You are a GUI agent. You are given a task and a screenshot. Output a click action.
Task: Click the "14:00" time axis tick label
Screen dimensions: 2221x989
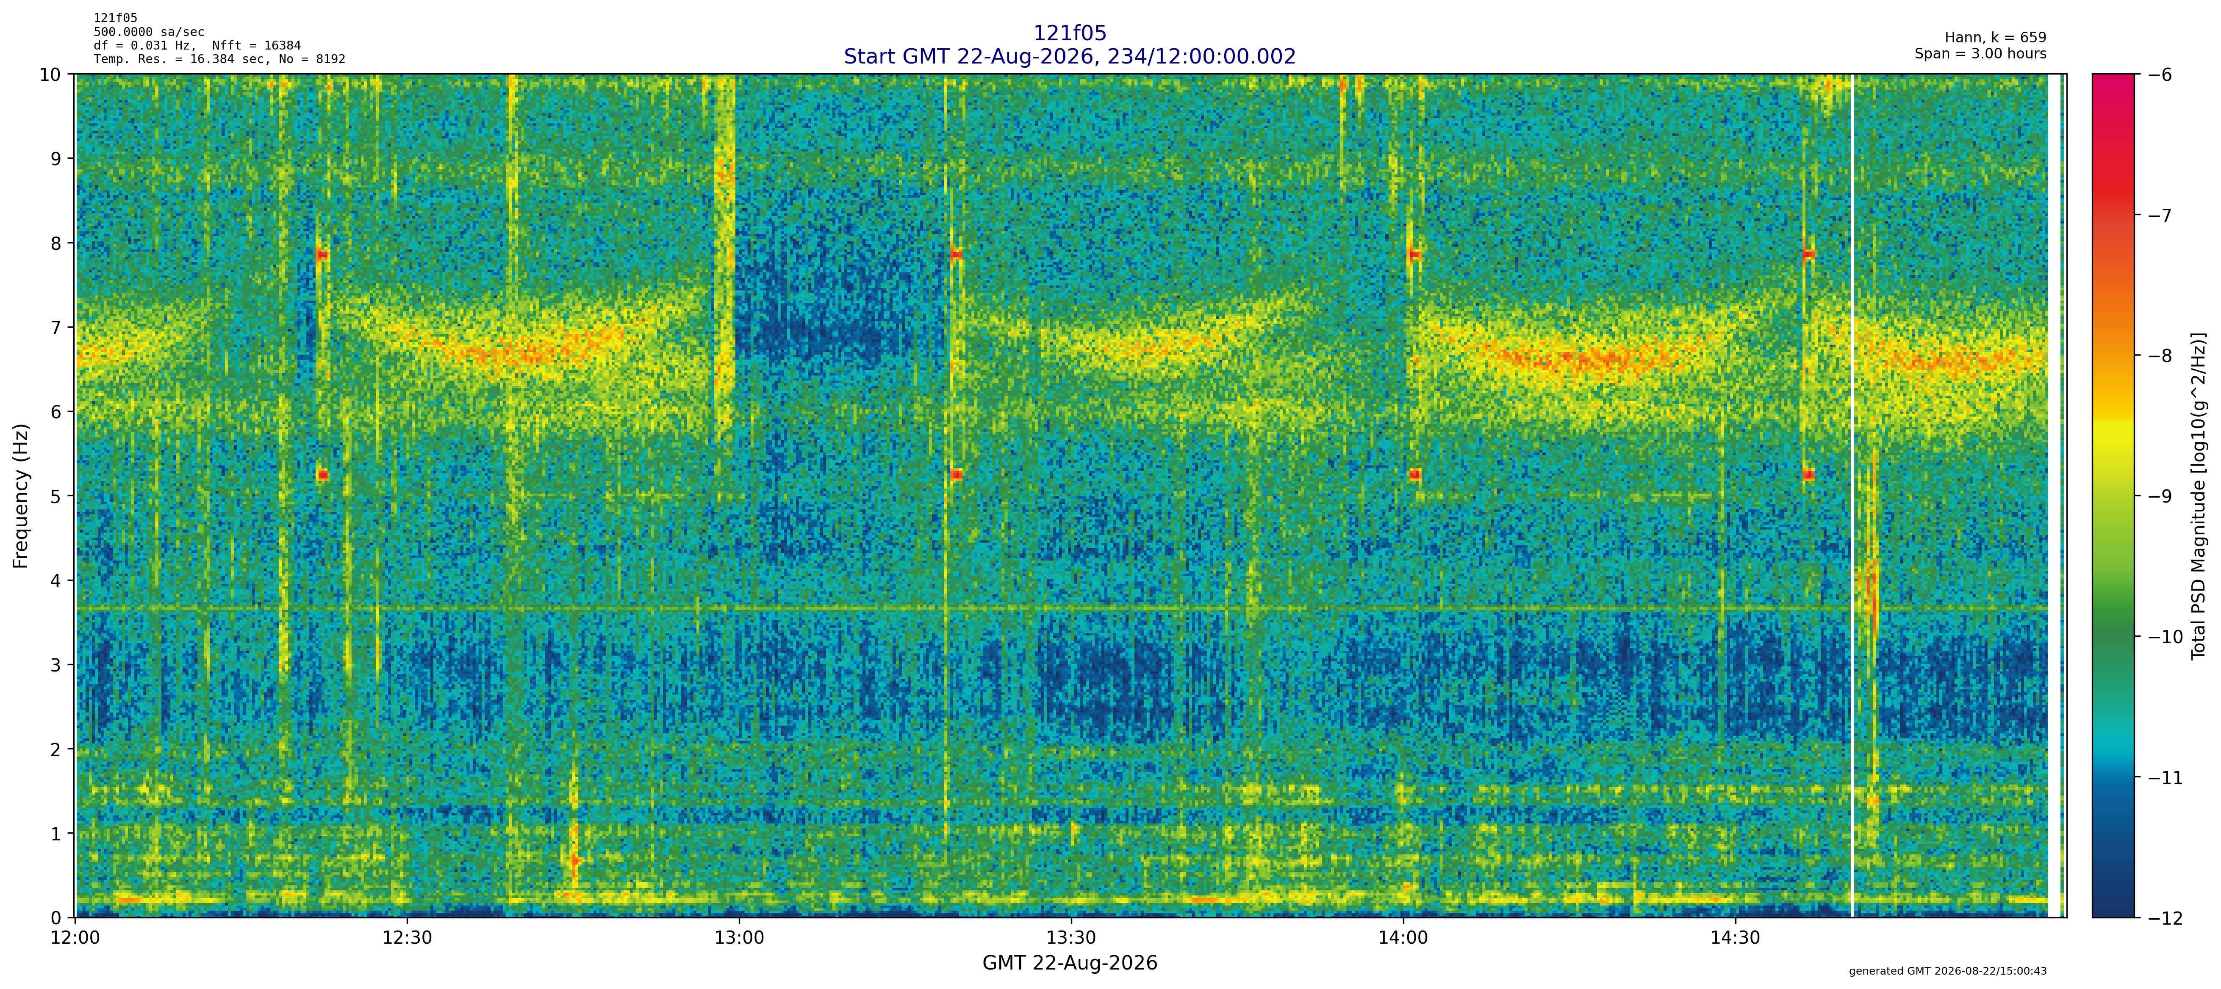tap(1403, 937)
